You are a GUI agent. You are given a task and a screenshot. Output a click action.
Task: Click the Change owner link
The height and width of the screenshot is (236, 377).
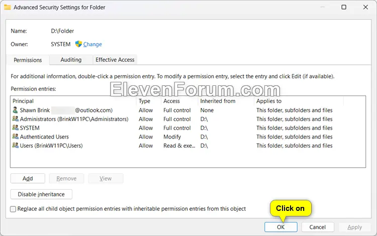[92, 44]
